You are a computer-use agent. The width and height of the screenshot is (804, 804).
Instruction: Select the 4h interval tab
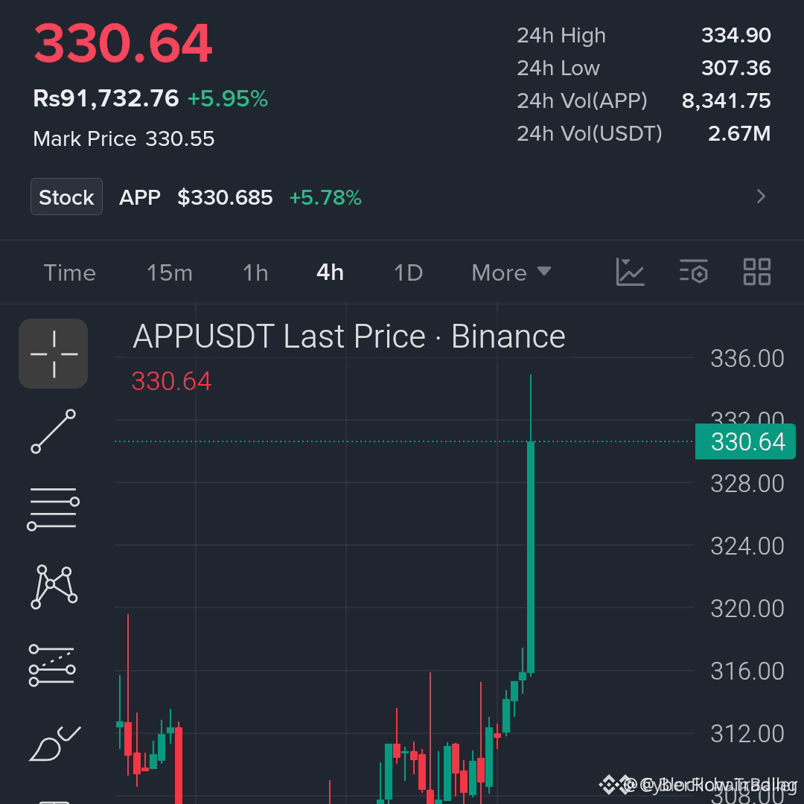(330, 272)
